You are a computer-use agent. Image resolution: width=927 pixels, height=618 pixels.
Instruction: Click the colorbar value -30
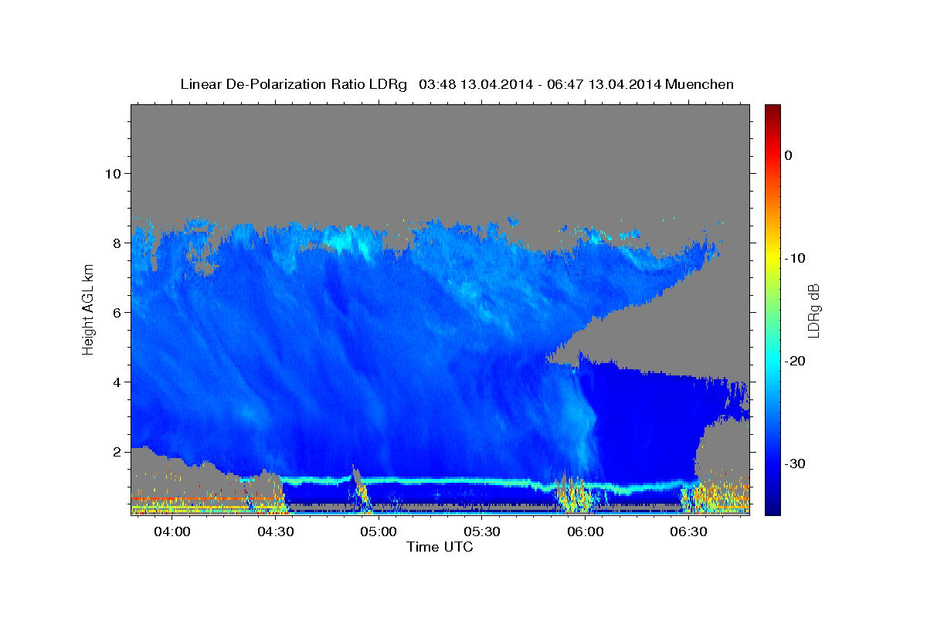pyautogui.click(x=795, y=463)
